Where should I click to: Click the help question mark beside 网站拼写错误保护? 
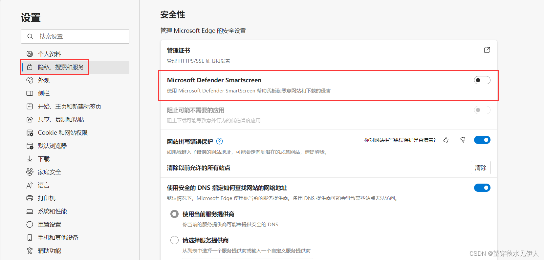(220, 141)
